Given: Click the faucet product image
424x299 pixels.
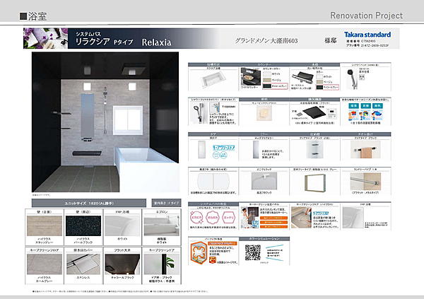Looking at the screenshot, I should [302, 78].
